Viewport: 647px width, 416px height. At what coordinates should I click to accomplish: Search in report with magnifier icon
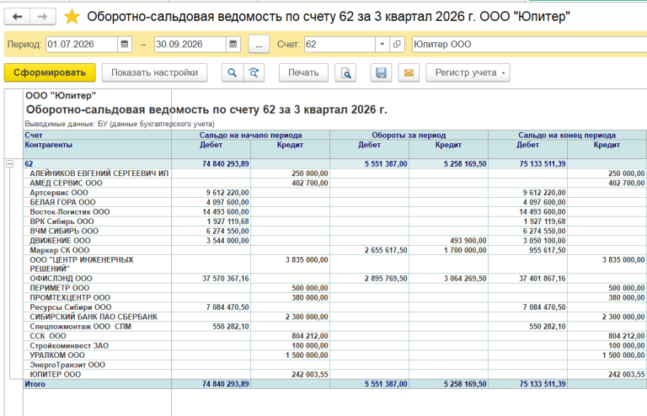[233, 72]
